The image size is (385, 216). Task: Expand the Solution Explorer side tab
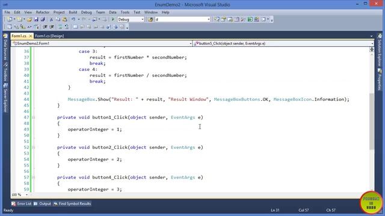pos(380,50)
